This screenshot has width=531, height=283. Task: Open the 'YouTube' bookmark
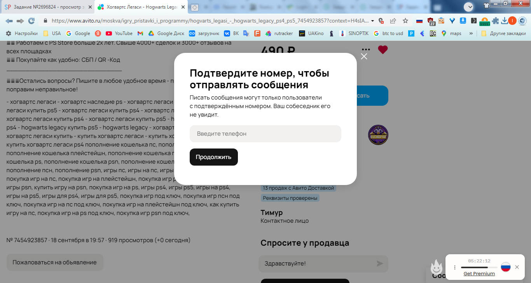pos(119,33)
